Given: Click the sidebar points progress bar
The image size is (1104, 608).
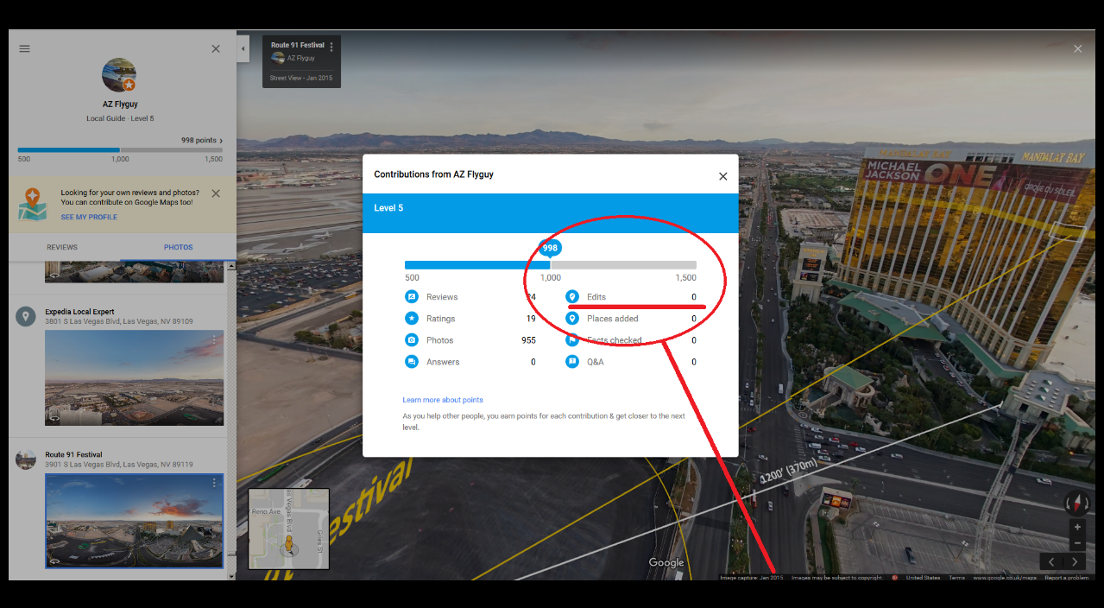Looking at the screenshot, I should point(120,150).
